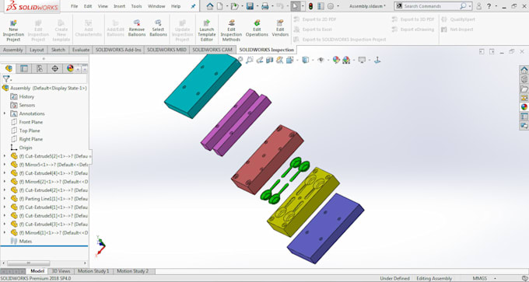Click Remove Balloons tool

click(137, 28)
